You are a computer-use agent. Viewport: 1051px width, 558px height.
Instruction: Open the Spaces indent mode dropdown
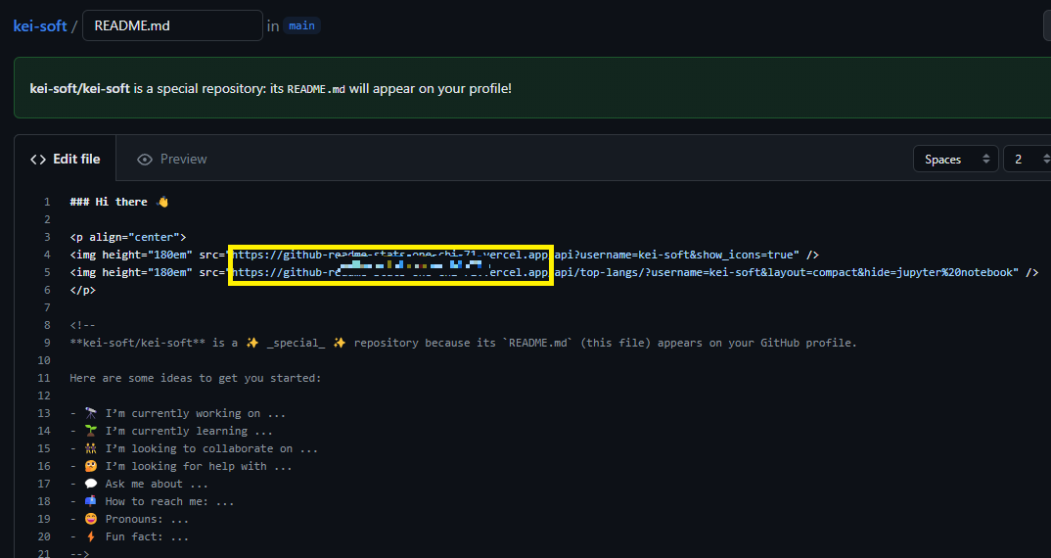956,159
